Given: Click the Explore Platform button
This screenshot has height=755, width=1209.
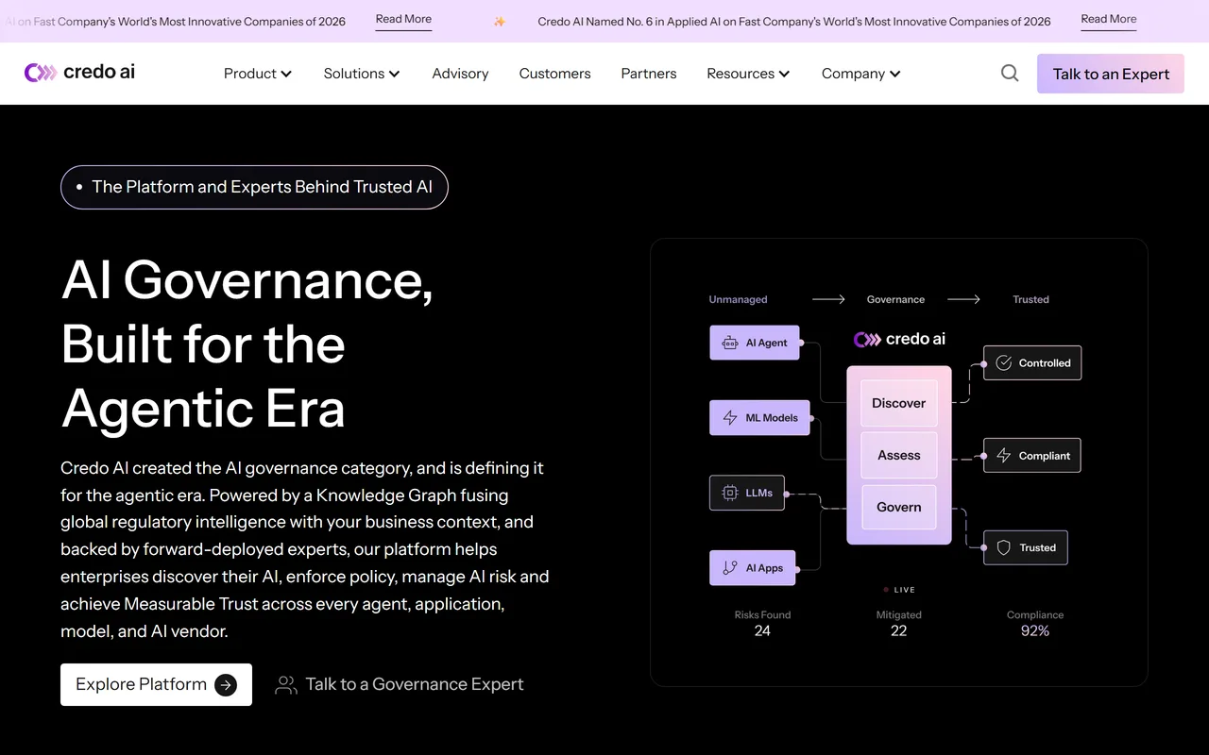Looking at the screenshot, I should point(156,685).
